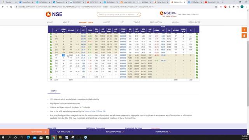Toggle calls checkbox for strike 2,700.00 row

click(x=51, y=39)
